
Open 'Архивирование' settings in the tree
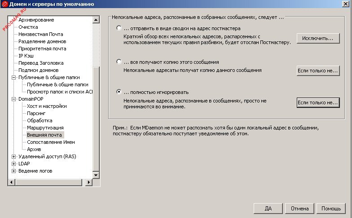click(36, 20)
